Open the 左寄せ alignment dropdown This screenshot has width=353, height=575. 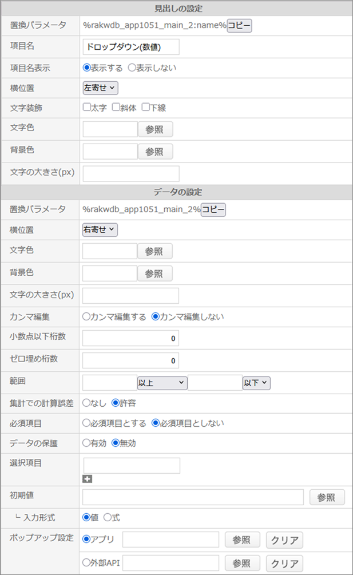coord(100,88)
